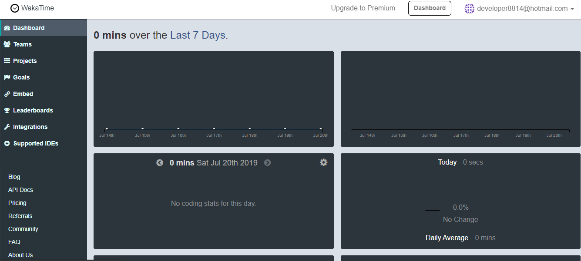Screen dimensions: 581x261
Task: Open Integrations via the wrench icon
Action: point(7,126)
